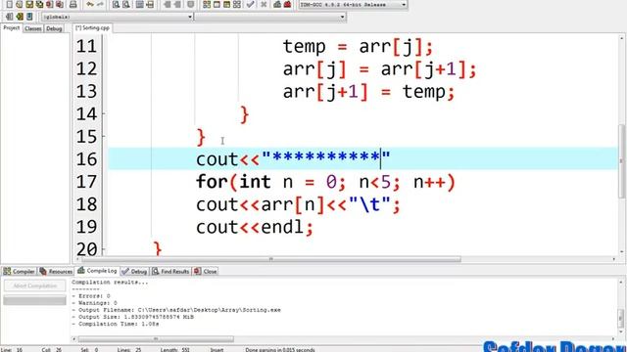The width and height of the screenshot is (627, 352).
Task: Open the Profile analysis icon
Action: coord(277,4)
